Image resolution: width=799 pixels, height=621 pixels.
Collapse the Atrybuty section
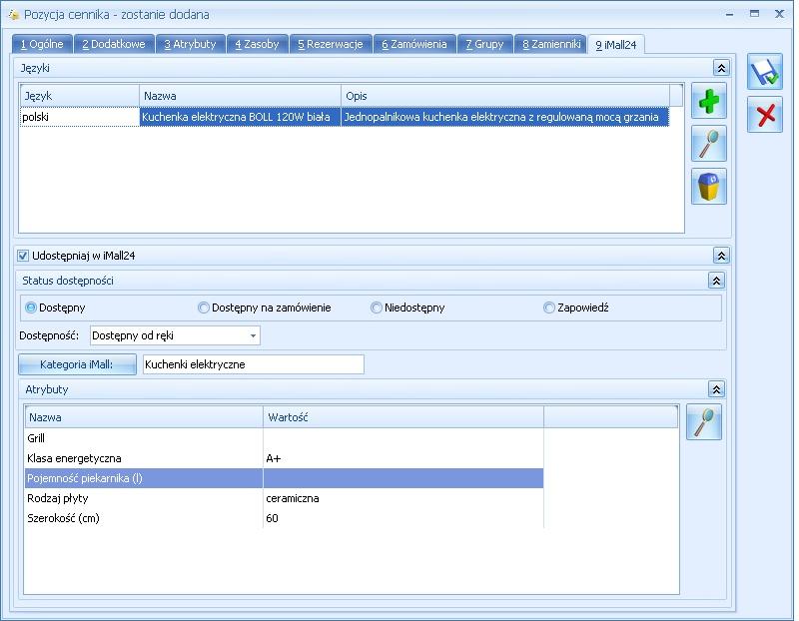point(716,389)
